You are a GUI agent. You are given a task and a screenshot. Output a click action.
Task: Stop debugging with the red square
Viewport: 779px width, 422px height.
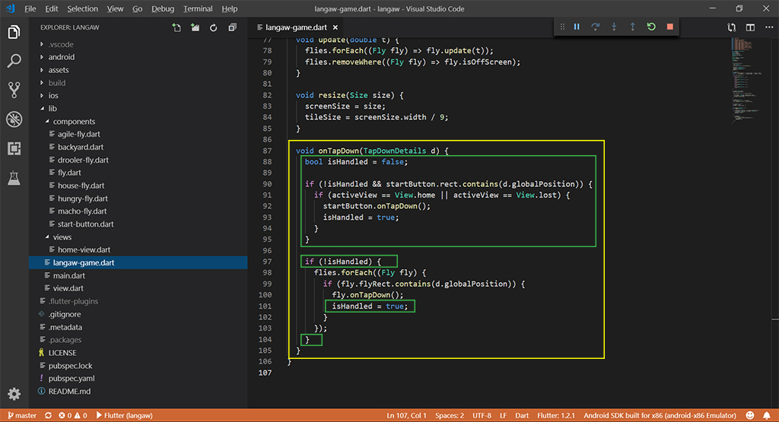click(x=669, y=27)
